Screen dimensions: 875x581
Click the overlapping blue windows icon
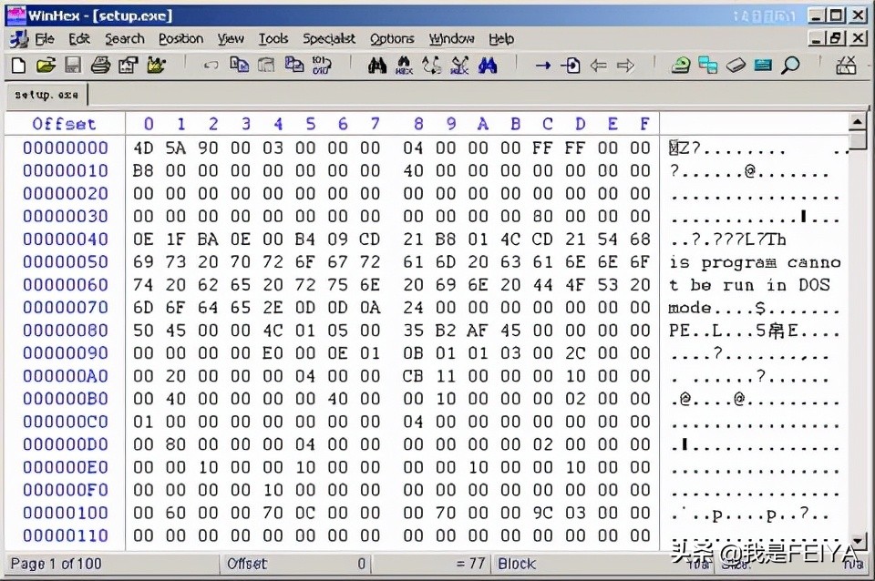(708, 66)
